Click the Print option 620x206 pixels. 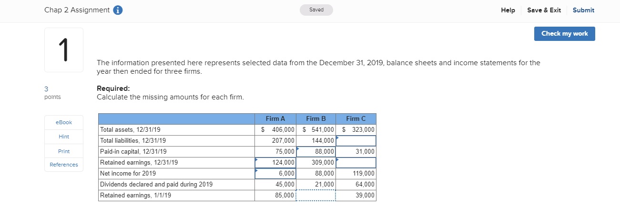pos(63,151)
